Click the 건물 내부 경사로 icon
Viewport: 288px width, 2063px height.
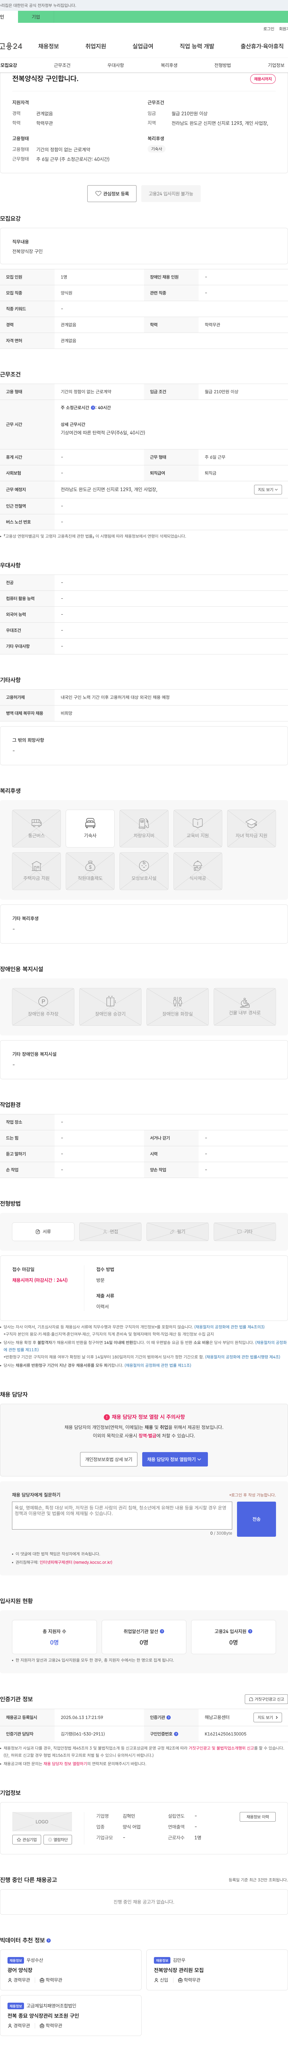pyautogui.click(x=245, y=1007)
